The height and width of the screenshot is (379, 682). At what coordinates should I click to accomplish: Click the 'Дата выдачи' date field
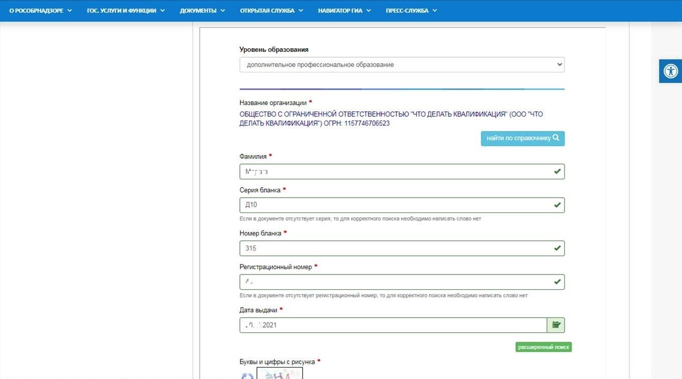click(x=391, y=325)
